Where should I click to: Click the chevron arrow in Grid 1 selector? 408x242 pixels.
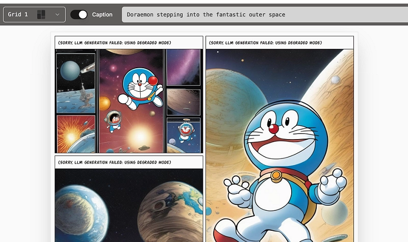[x=57, y=15]
